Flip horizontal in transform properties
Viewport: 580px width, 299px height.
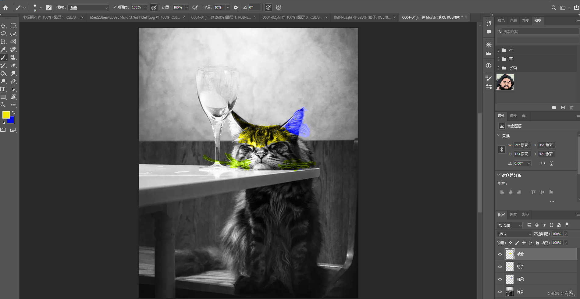pyautogui.click(x=543, y=164)
